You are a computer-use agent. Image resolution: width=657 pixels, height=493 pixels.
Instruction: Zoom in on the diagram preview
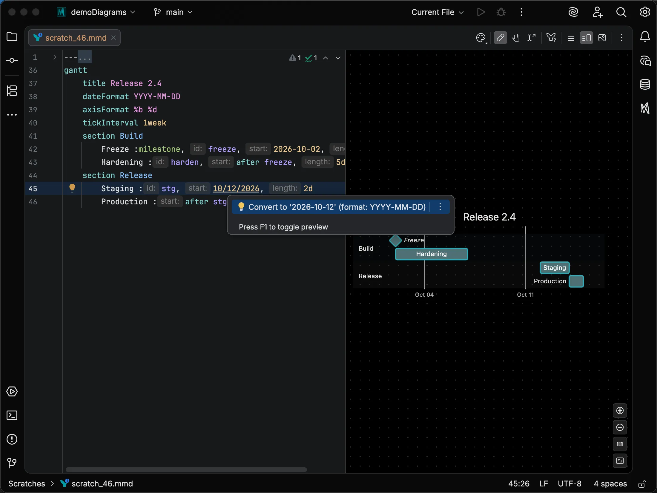click(620, 411)
